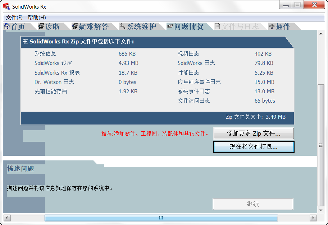Image resolution: width=328 pixels, height=225 pixels.
Task: Click the 65 bytes size value
Action: tap(265, 101)
